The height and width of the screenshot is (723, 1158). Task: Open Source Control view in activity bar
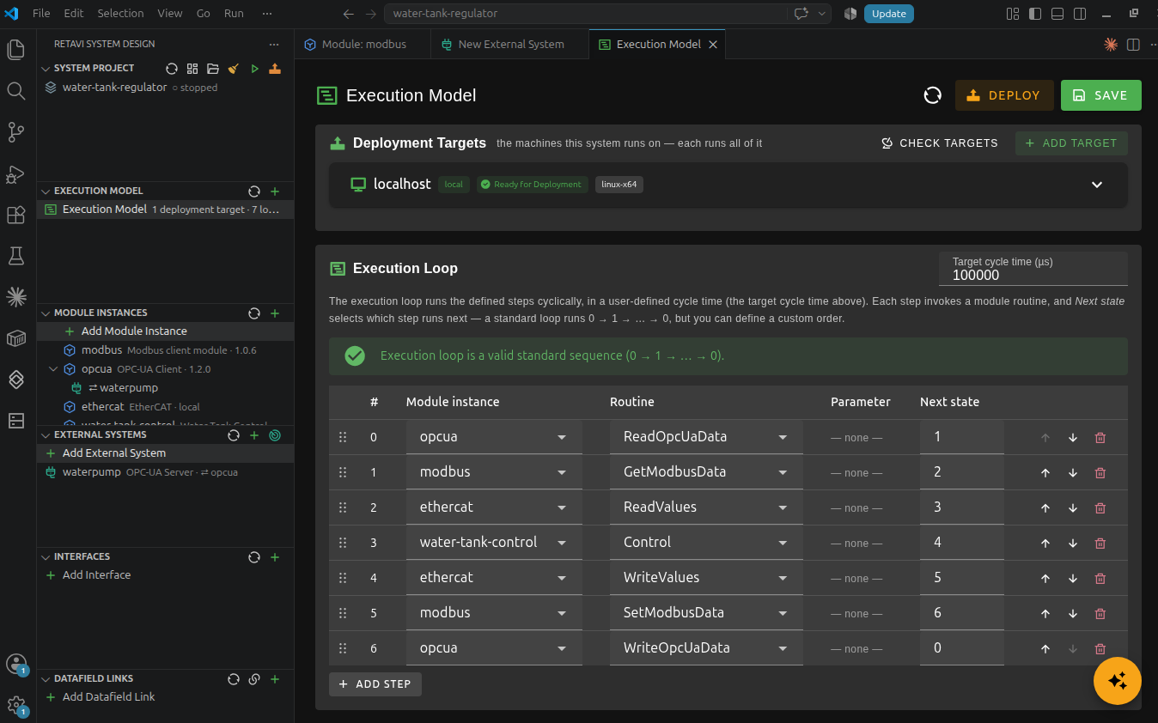click(15, 132)
